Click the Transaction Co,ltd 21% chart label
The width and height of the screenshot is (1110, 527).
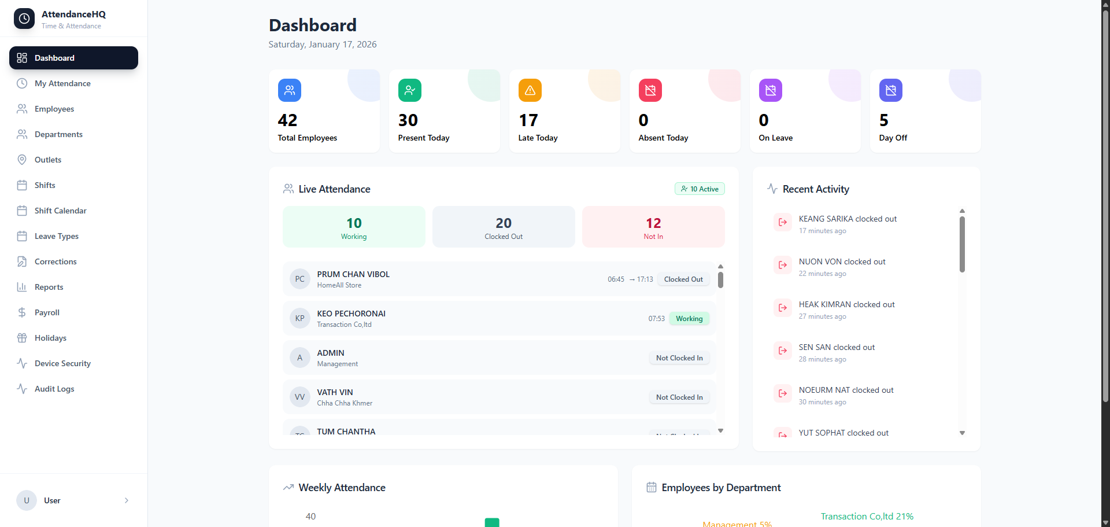867,517
